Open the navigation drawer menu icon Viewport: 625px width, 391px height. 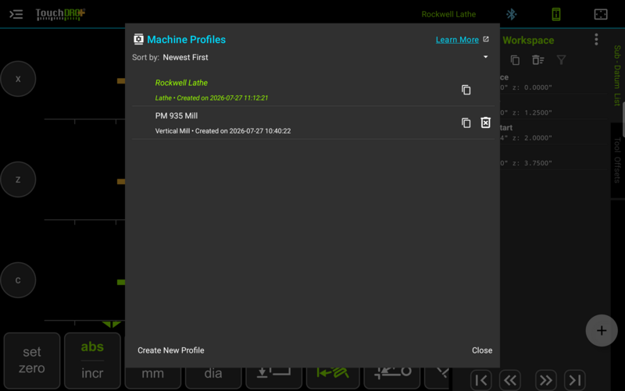pyautogui.click(x=16, y=14)
